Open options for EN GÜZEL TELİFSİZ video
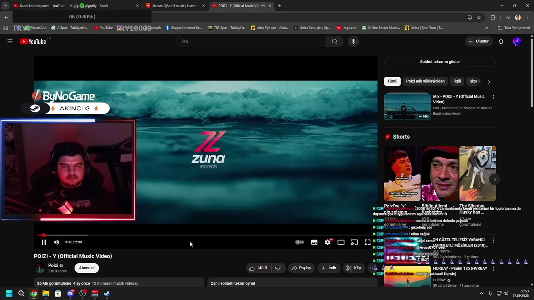The height and width of the screenshot is (300, 534). (494, 241)
